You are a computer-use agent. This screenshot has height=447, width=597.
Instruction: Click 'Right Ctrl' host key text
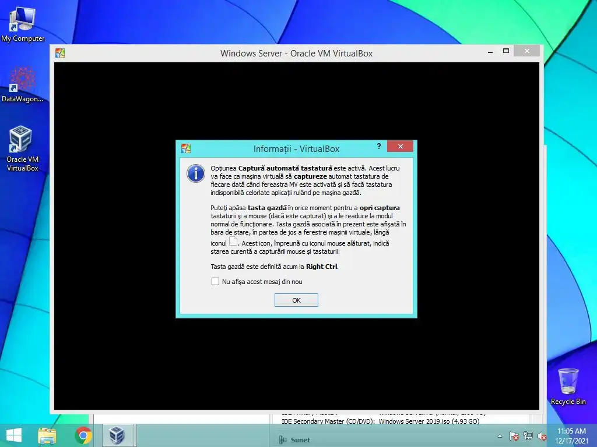(x=322, y=267)
